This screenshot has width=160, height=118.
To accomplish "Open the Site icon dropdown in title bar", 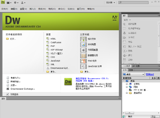I will pyautogui.click(x=23, y=3).
